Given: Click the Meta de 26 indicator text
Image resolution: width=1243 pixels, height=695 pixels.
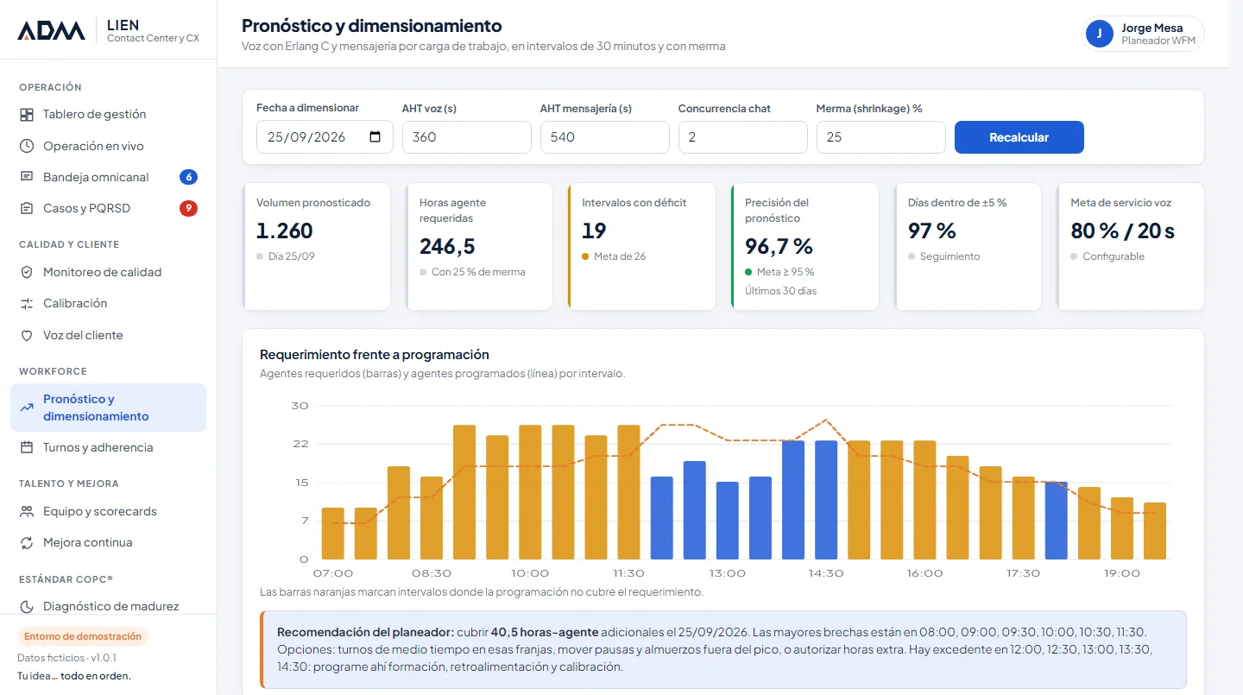Looking at the screenshot, I should (x=620, y=256).
